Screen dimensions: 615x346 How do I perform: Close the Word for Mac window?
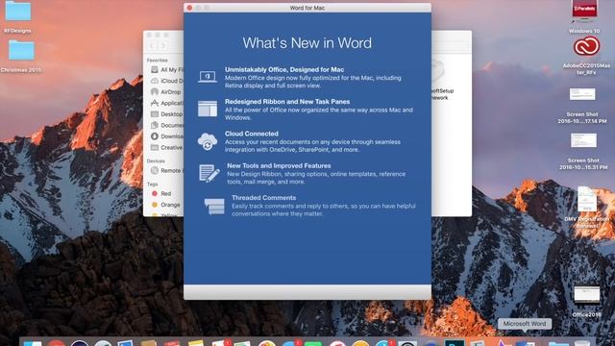point(190,8)
